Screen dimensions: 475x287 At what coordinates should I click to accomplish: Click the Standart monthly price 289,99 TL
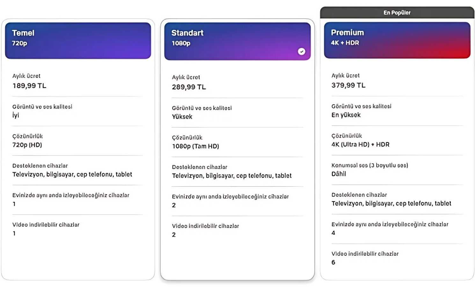click(189, 87)
